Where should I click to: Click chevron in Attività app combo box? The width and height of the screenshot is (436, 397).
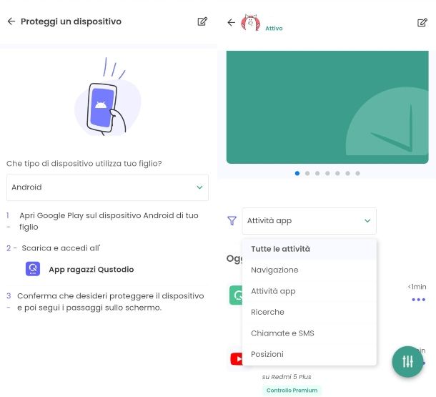coord(367,220)
